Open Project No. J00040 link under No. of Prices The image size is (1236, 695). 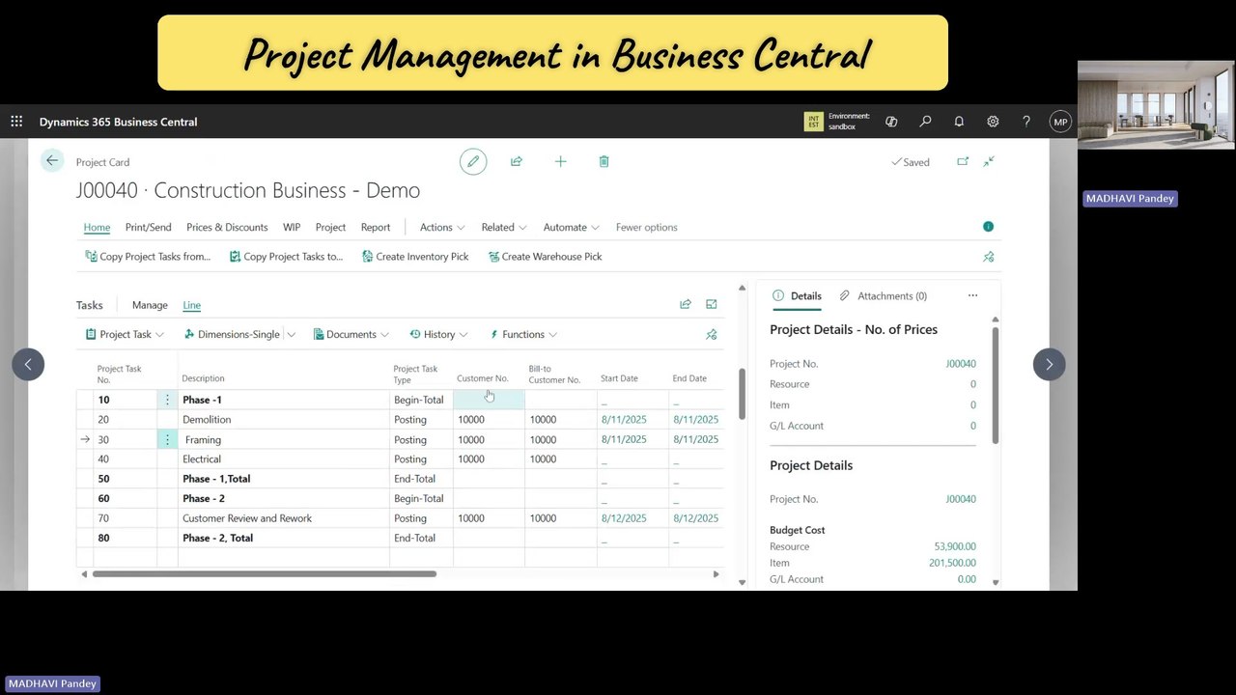point(961,364)
